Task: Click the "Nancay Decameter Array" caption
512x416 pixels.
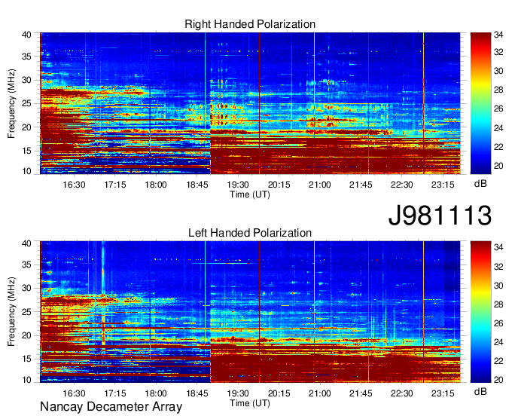Action: tap(111, 407)
